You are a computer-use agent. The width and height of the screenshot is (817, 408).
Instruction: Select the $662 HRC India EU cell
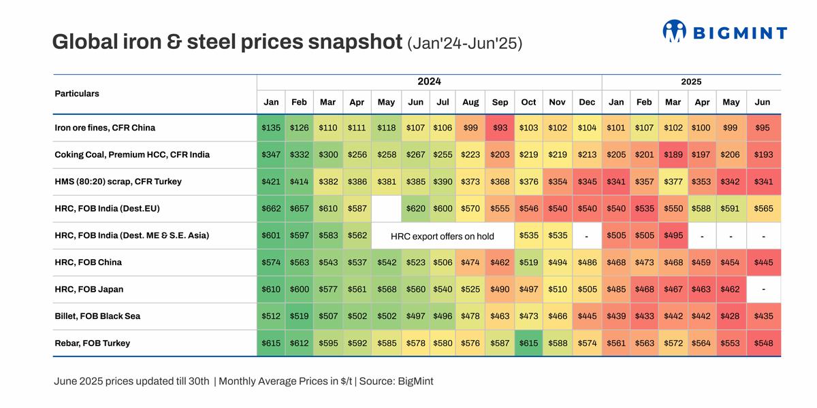(x=271, y=209)
